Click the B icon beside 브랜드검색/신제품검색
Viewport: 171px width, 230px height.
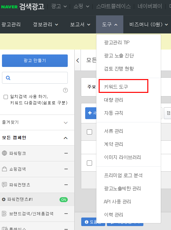point(4,214)
